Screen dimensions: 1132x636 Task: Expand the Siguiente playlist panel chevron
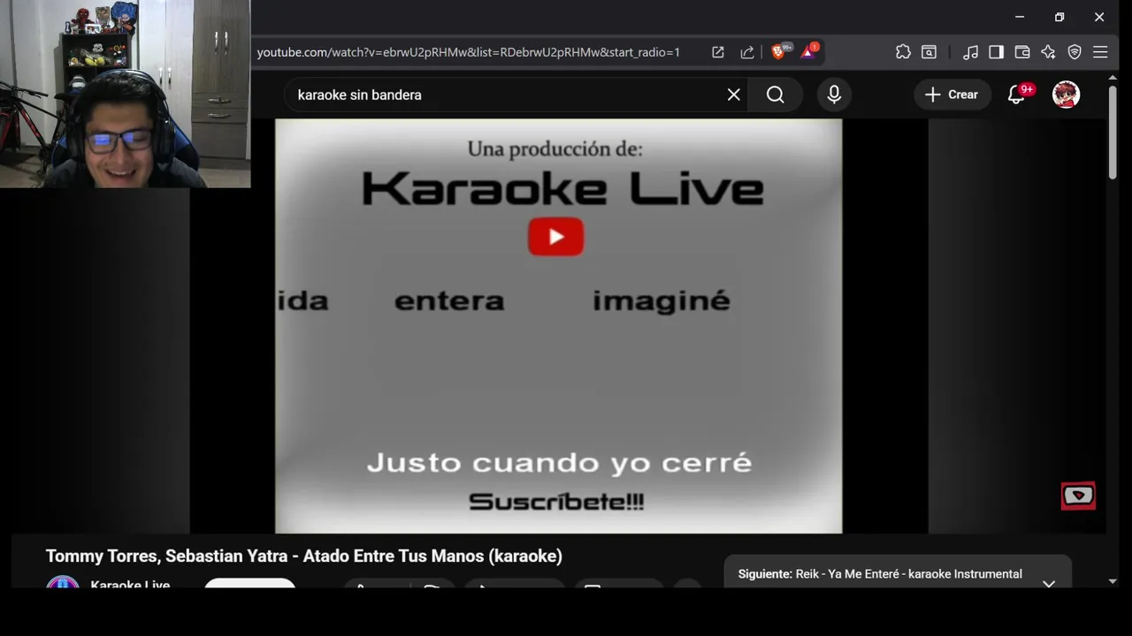pos(1049,583)
